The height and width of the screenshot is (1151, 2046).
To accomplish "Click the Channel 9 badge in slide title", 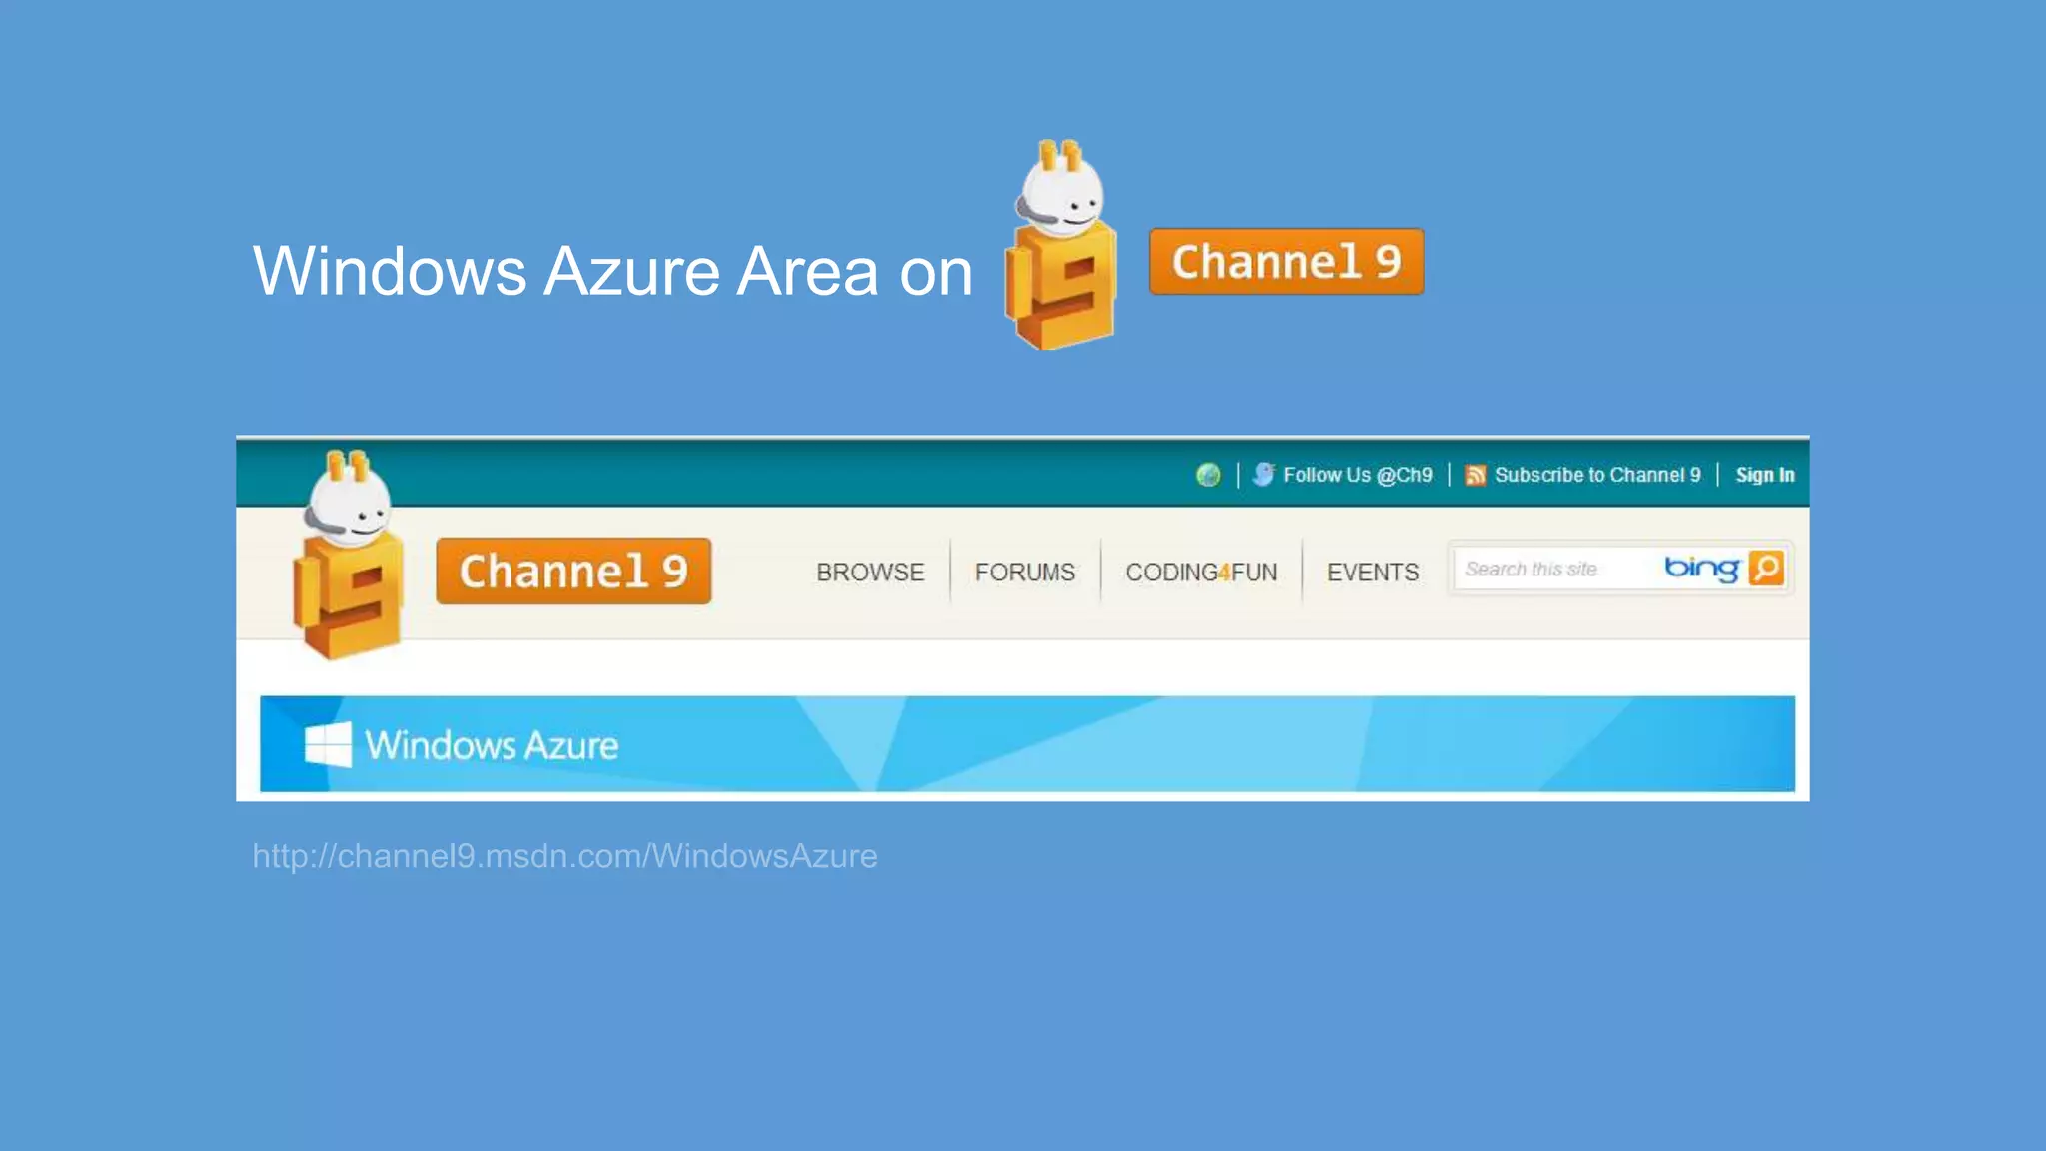I will [x=1287, y=262].
